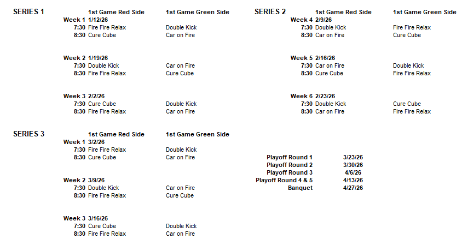Click the 4/13/26 playoff date

click(353, 180)
